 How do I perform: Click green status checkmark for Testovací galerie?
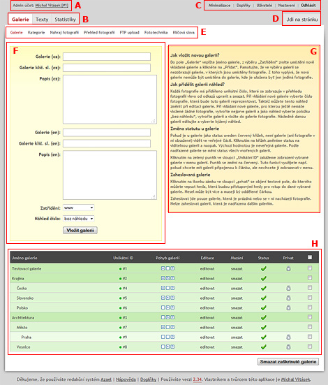point(264,268)
